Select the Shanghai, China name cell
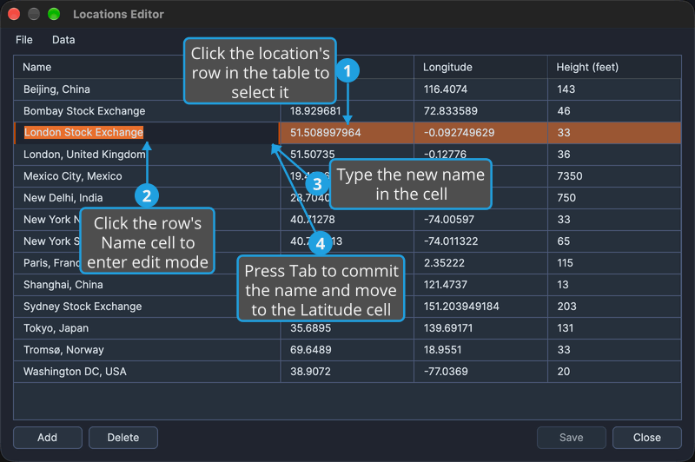This screenshot has width=695, height=462. pyautogui.click(x=147, y=285)
